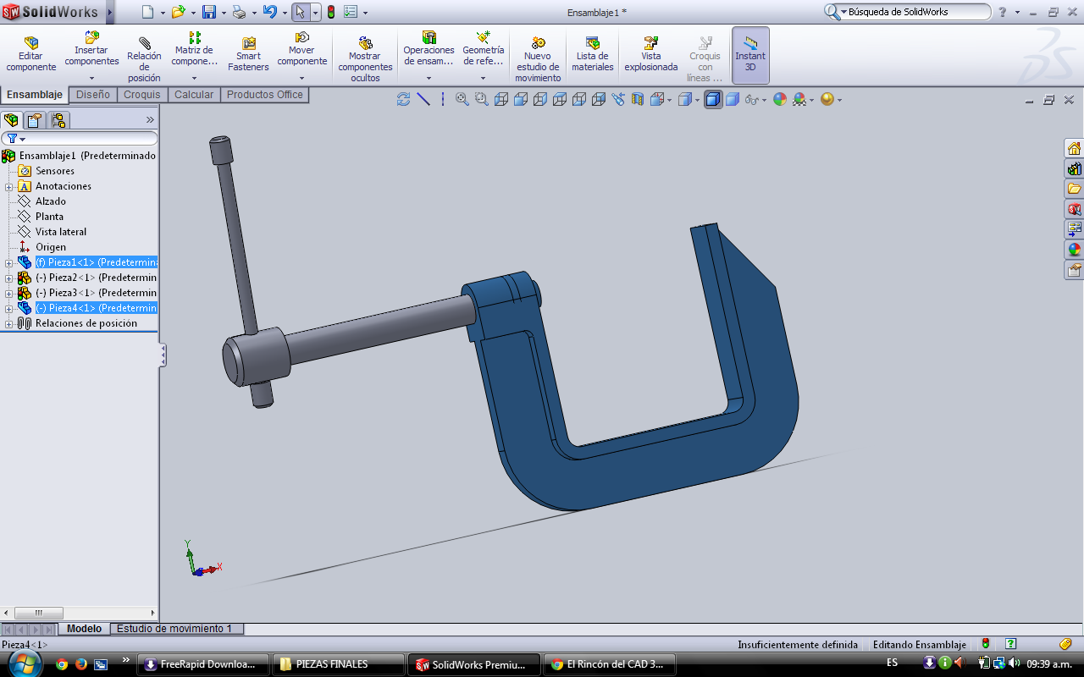Click the Editar componente tool
This screenshot has height=677, width=1084.
[31, 54]
